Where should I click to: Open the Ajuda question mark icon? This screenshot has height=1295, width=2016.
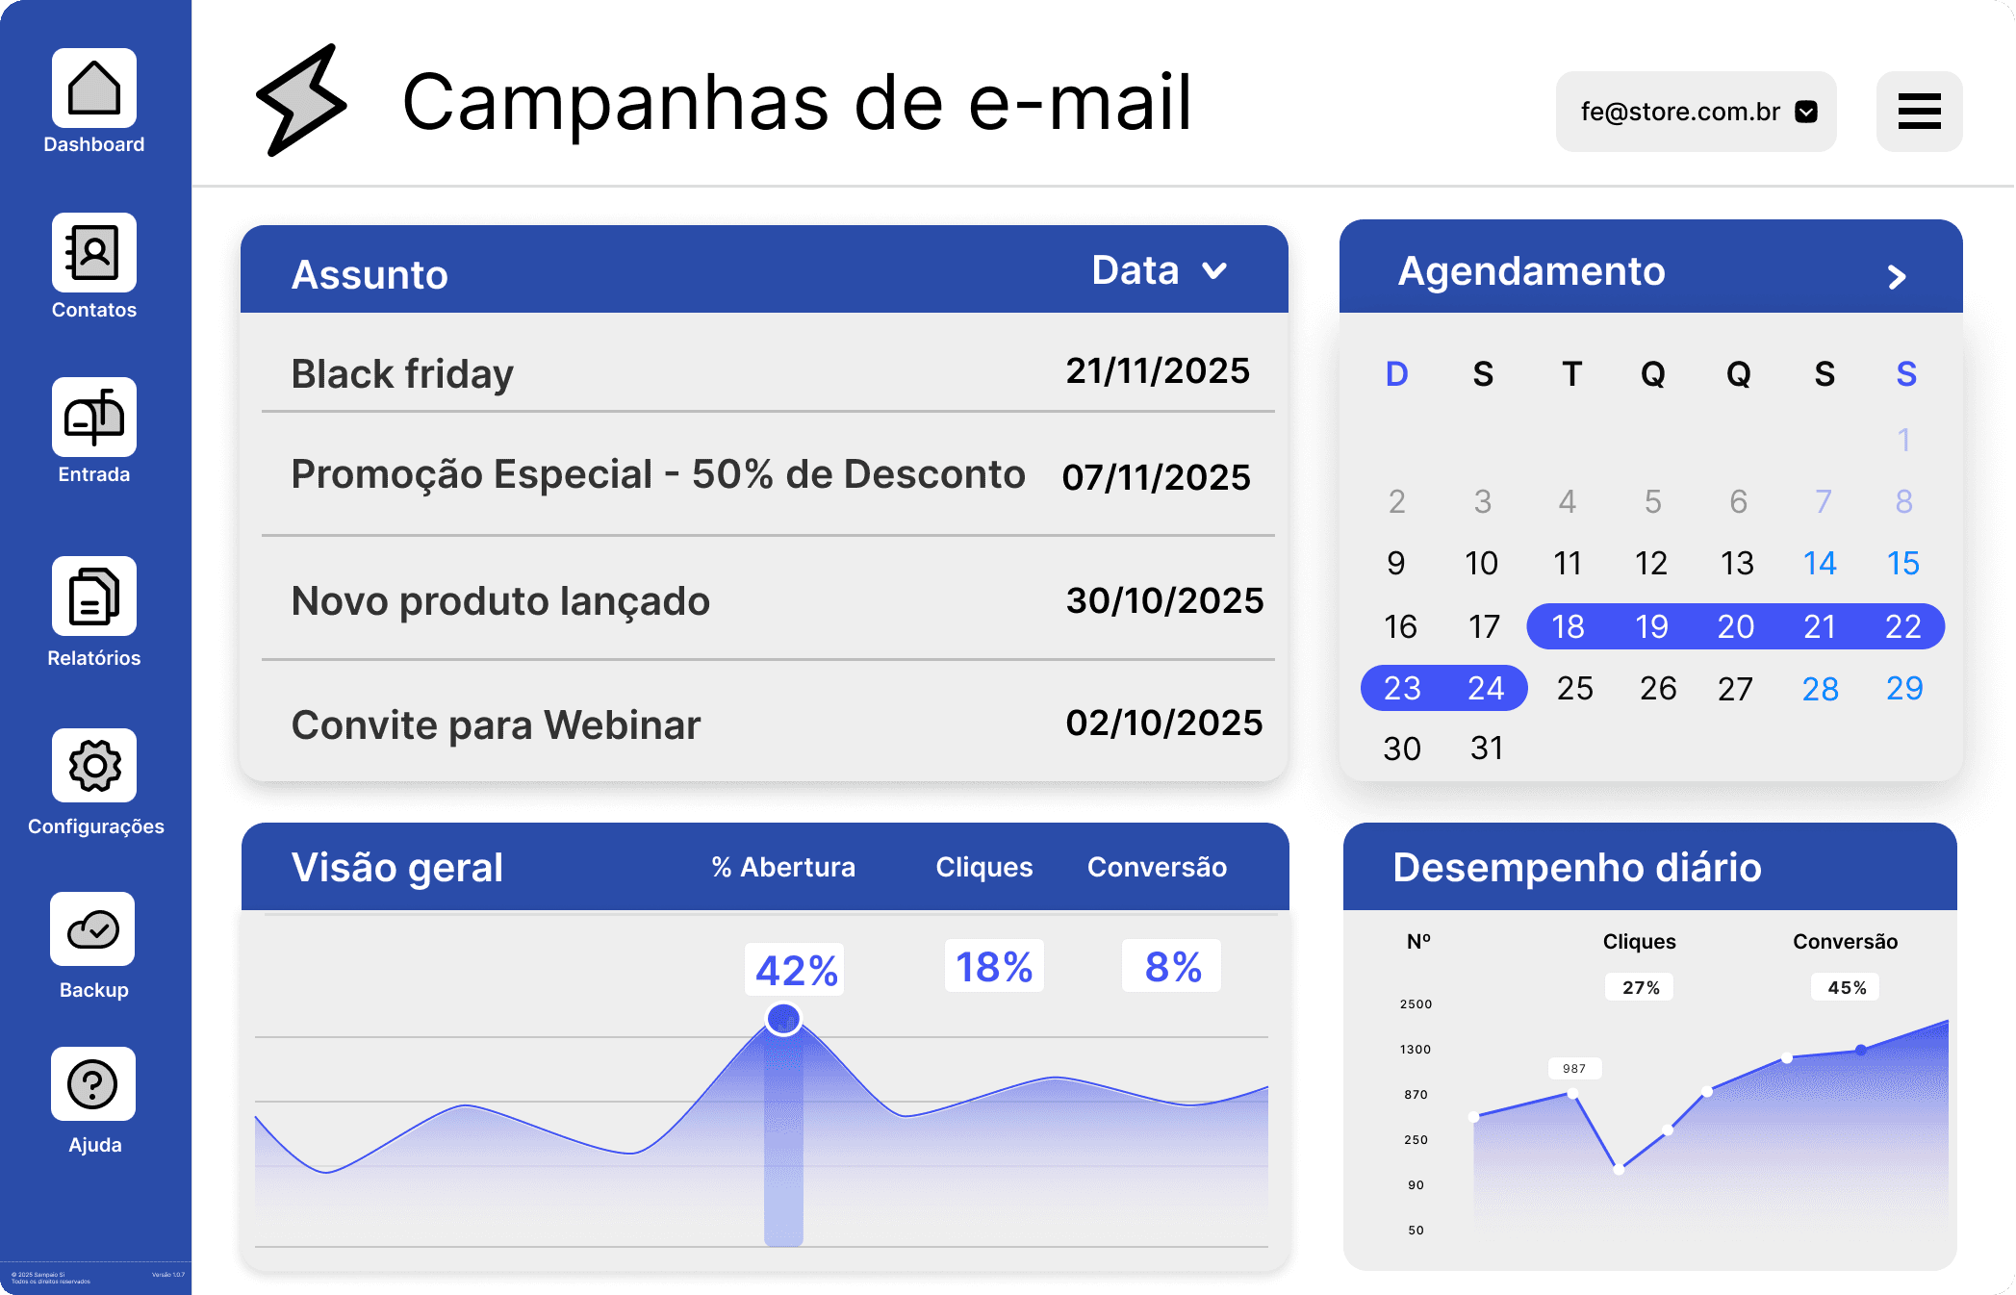92,1083
